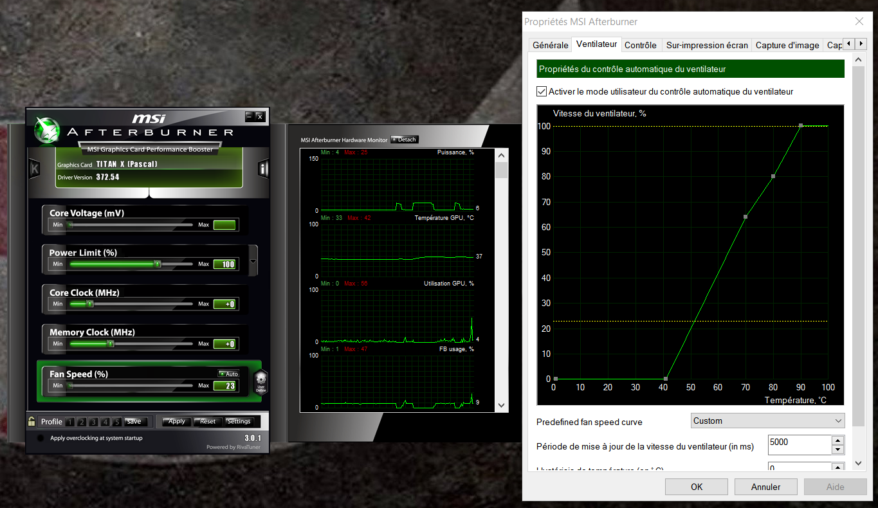Viewport: 878px width, 508px height.
Task: Confirm properties with the OK button
Action: pos(697,487)
